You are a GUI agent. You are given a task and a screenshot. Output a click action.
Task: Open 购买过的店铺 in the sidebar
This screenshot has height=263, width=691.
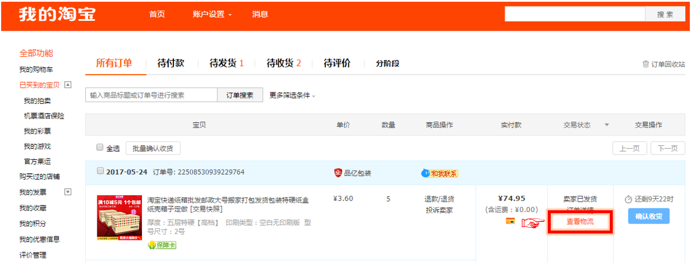[39, 177]
